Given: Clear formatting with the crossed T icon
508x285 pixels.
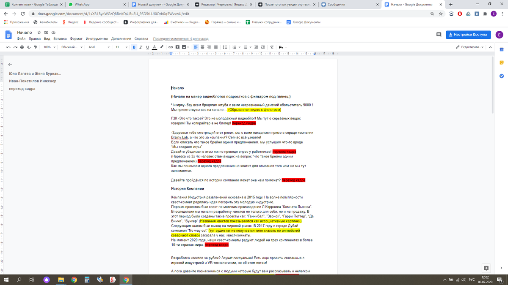Looking at the screenshot, I should [272, 47].
